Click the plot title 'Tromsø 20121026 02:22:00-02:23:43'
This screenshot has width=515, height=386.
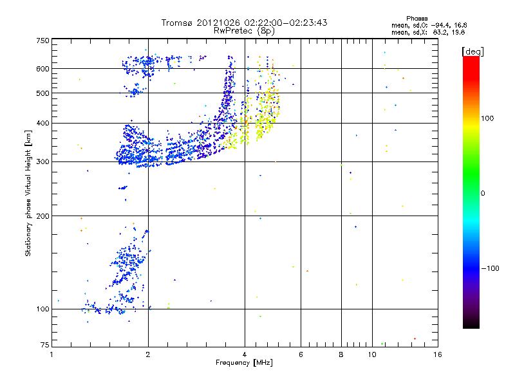244,23
